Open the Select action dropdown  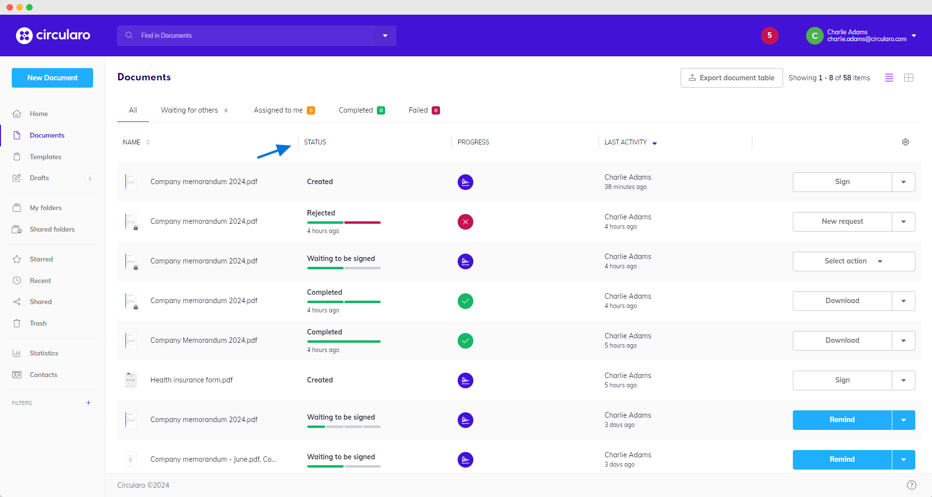[x=853, y=261]
